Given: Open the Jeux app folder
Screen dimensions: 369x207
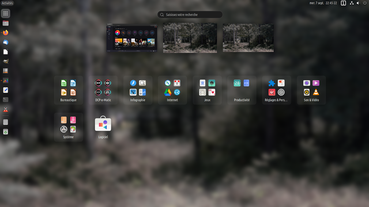Looking at the screenshot, I should [x=207, y=90].
